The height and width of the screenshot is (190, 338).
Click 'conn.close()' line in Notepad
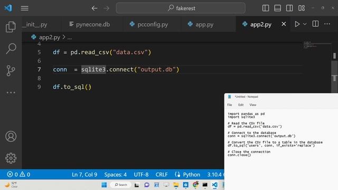tap(239, 155)
